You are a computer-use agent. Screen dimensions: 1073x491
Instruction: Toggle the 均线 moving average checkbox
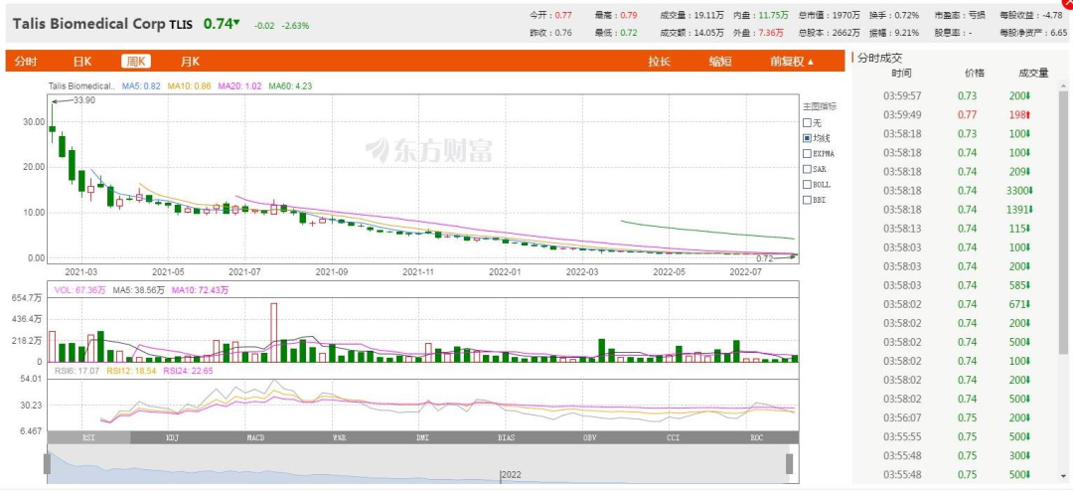pos(808,137)
